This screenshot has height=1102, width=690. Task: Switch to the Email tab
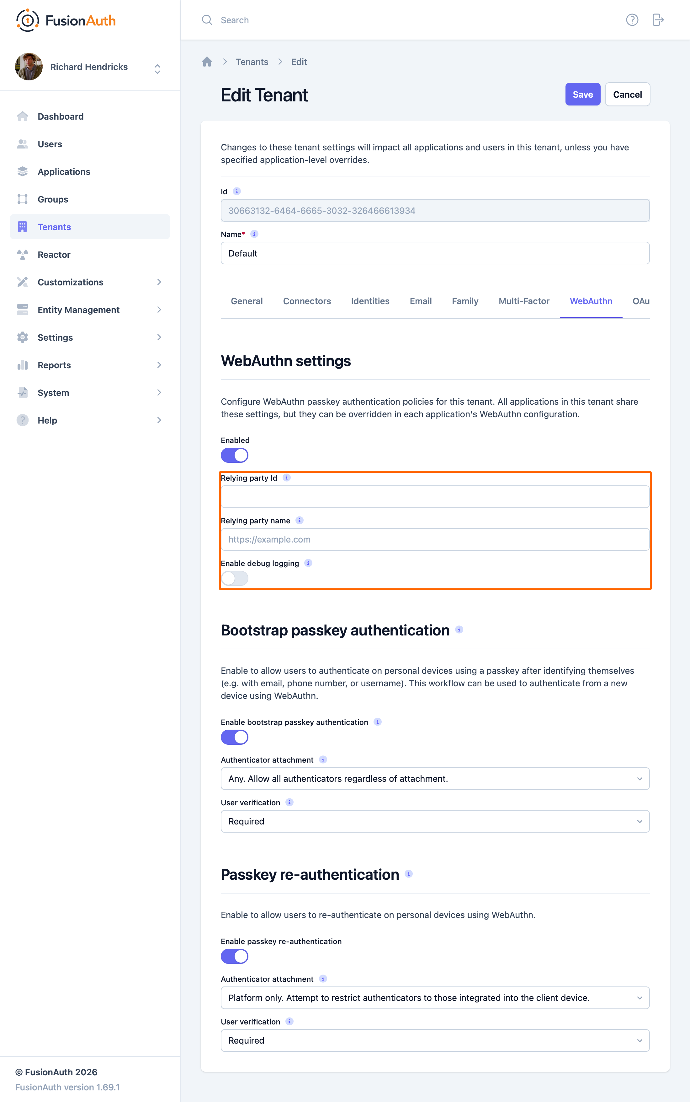tap(420, 301)
